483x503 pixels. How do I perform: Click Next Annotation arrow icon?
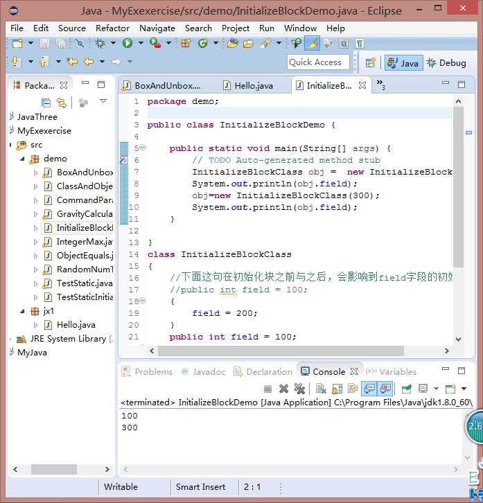(16, 61)
